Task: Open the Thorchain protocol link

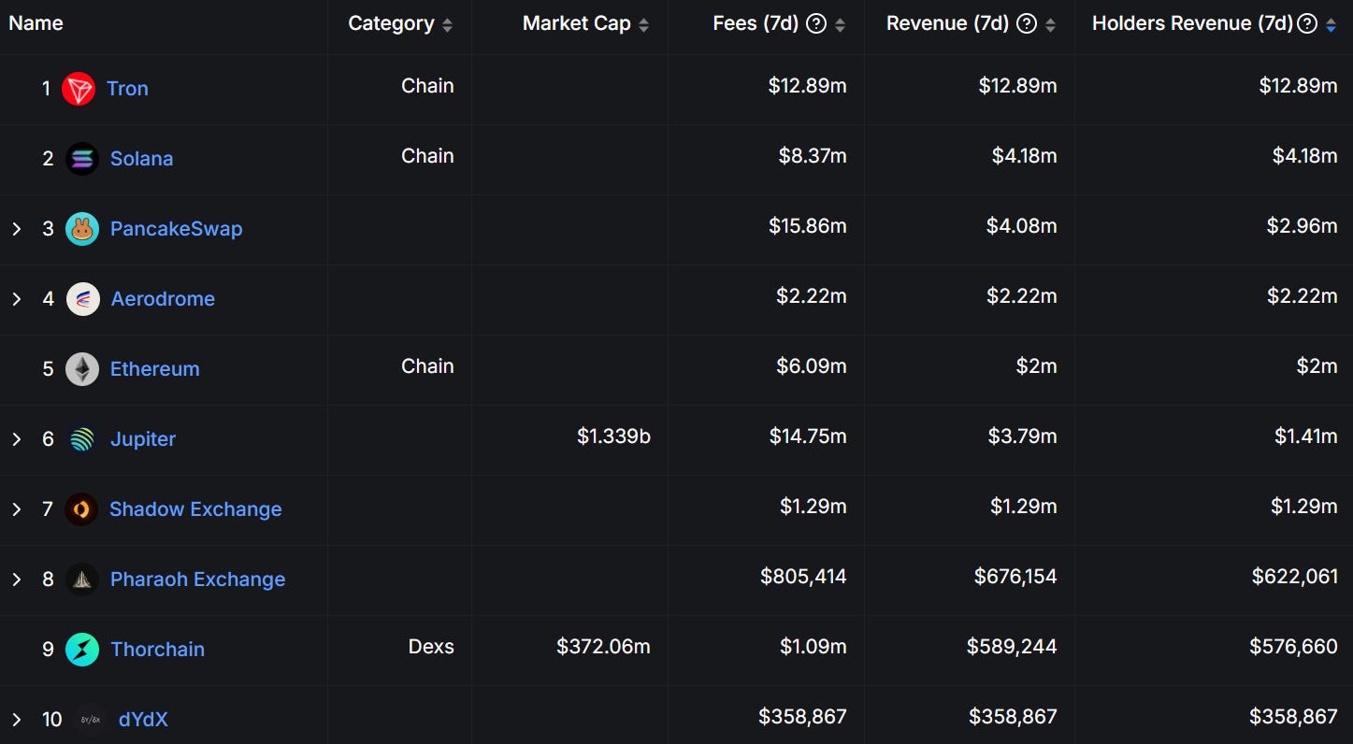Action: [x=157, y=650]
